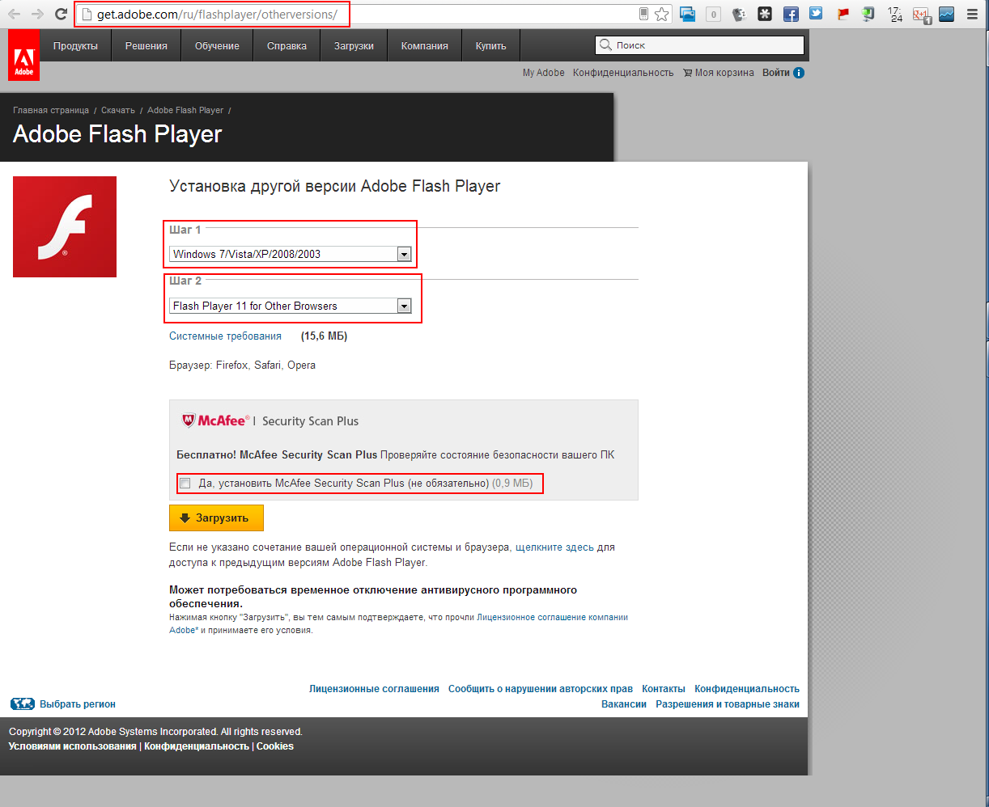Open Системные требования link
Screen dimensions: 989x807
(x=225, y=336)
